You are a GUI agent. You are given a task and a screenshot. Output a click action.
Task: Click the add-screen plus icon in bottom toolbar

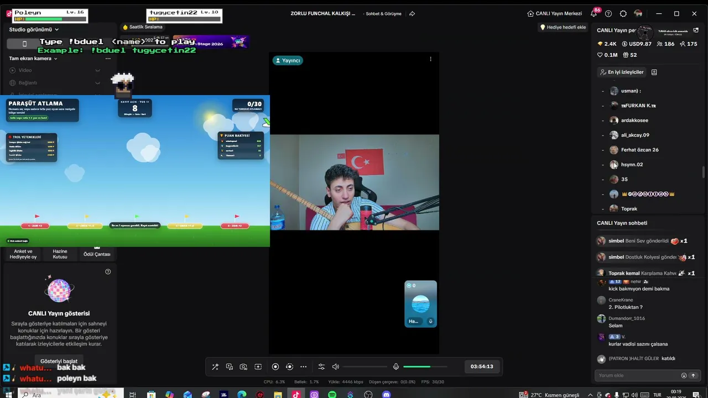[x=258, y=366]
